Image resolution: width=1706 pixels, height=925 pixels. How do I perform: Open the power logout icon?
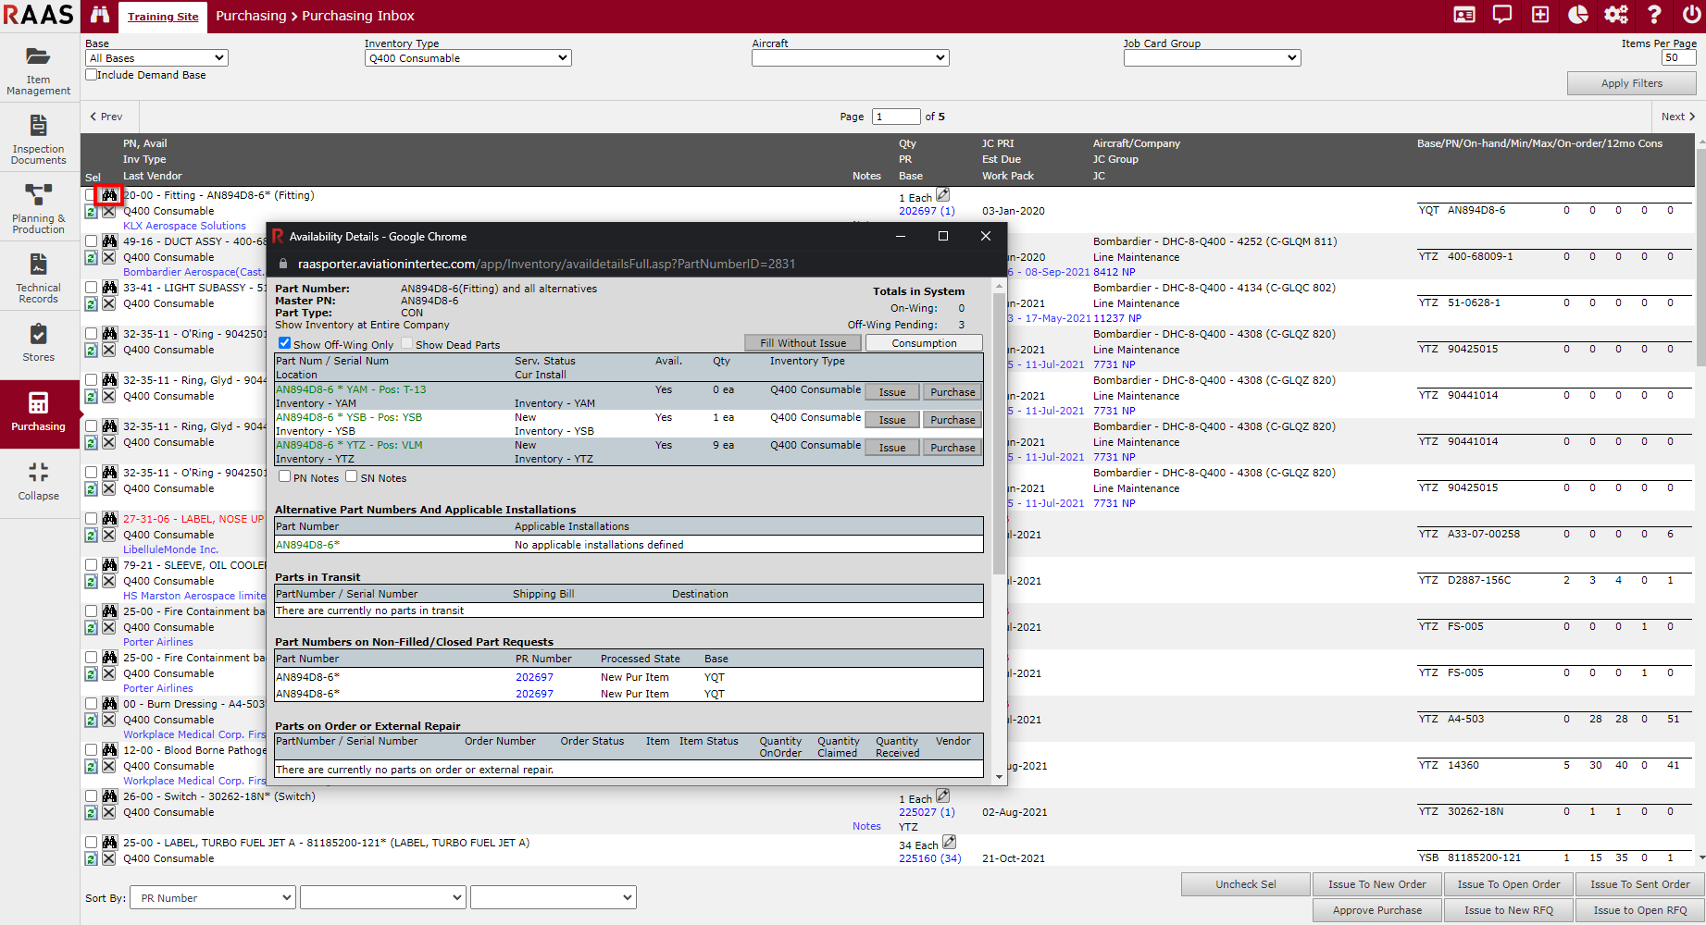(x=1691, y=15)
